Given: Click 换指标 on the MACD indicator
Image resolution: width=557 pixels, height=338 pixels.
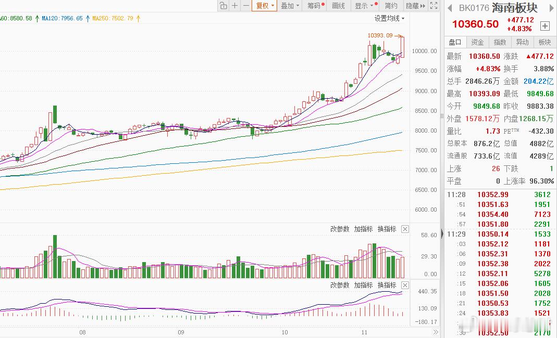Looking at the screenshot, I should [x=387, y=285].
